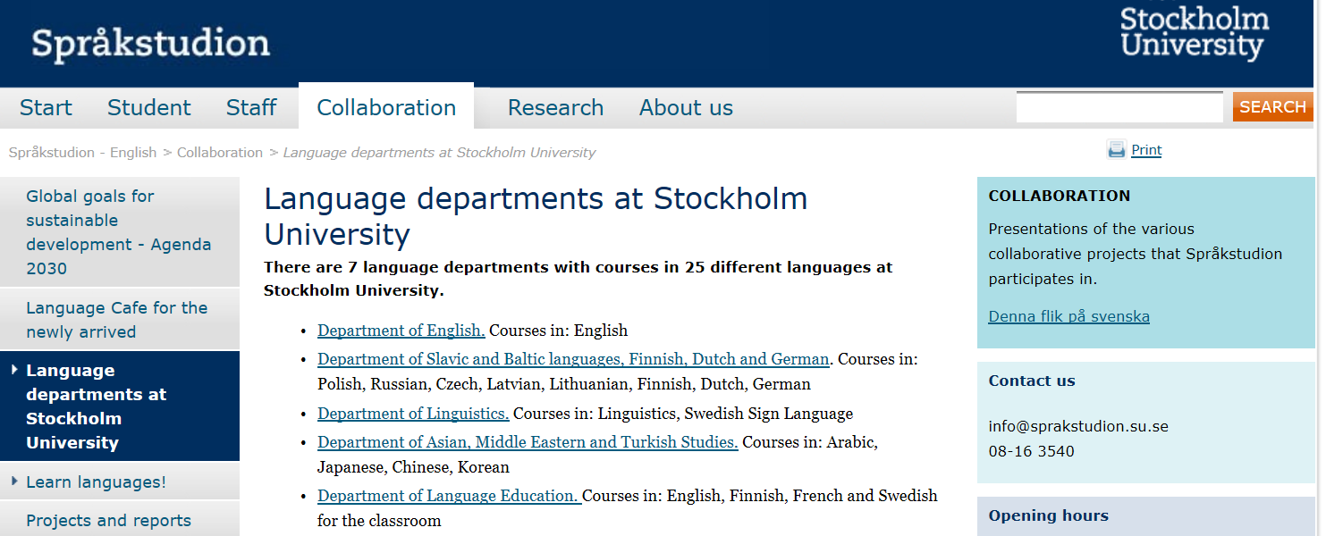This screenshot has height=536, width=1326.
Task: Click the info@sprakstudion.su.se email address
Action: (1078, 426)
